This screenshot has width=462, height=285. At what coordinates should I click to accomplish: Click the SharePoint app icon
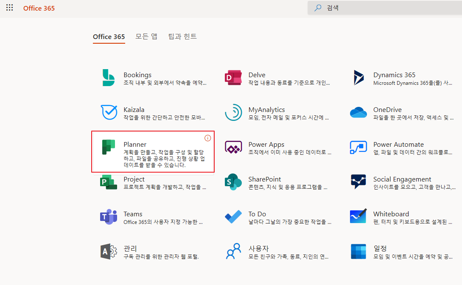(233, 182)
